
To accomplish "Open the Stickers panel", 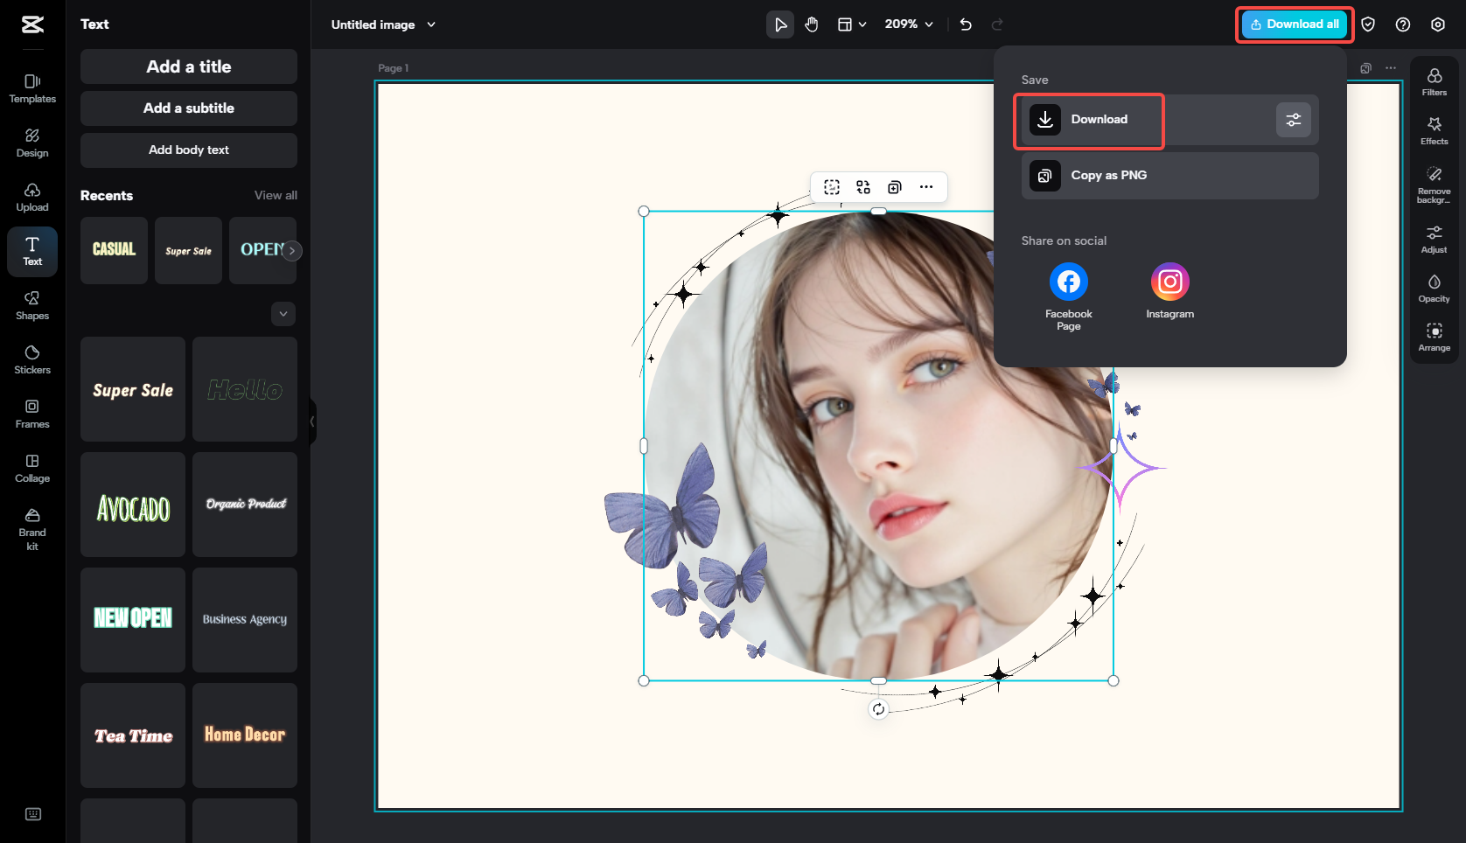I will pyautogui.click(x=32, y=359).
